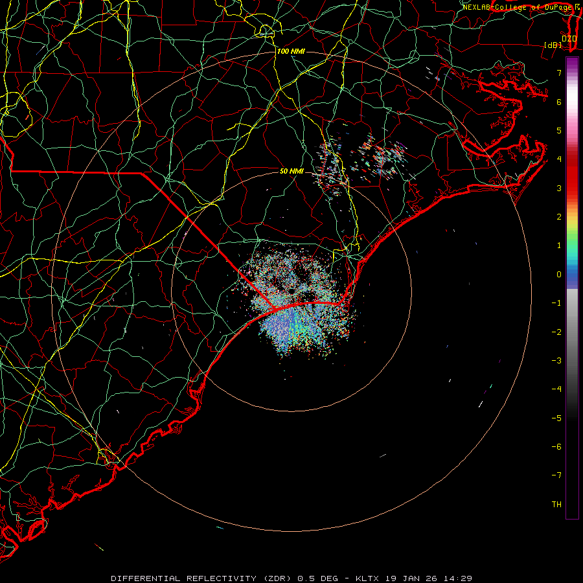Click the "50 NMI" range ring label
583x583 pixels.
click(291, 171)
